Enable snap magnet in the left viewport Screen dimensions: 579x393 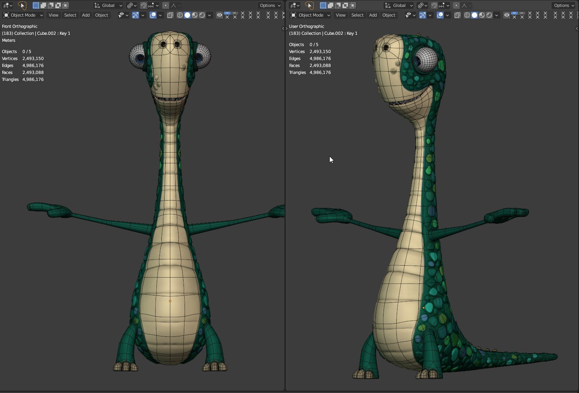(x=143, y=5)
